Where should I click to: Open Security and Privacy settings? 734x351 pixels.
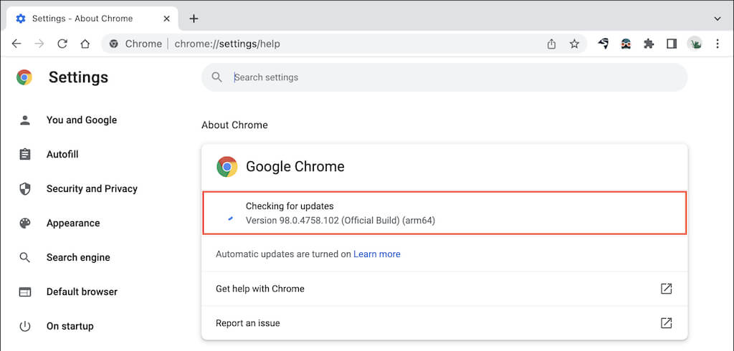(92, 189)
